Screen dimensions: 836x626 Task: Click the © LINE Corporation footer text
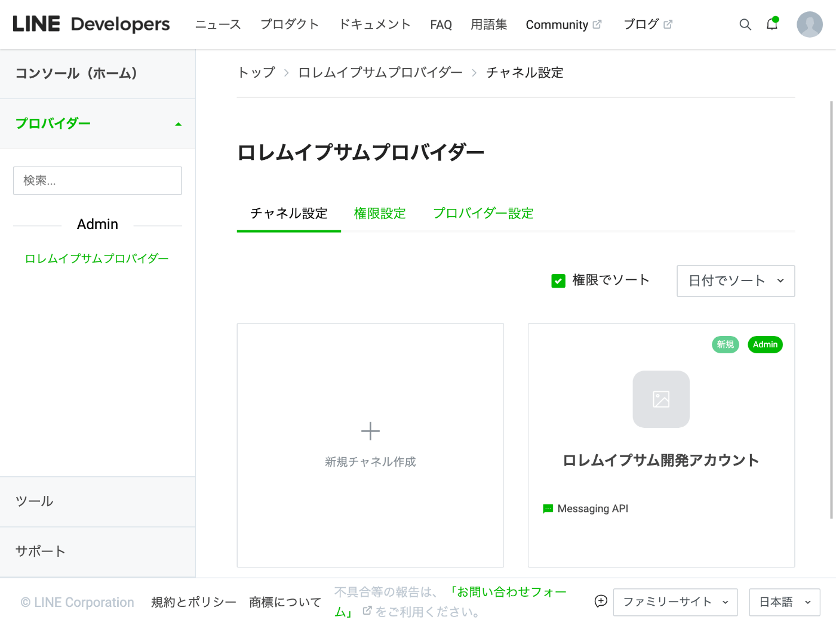click(x=78, y=602)
